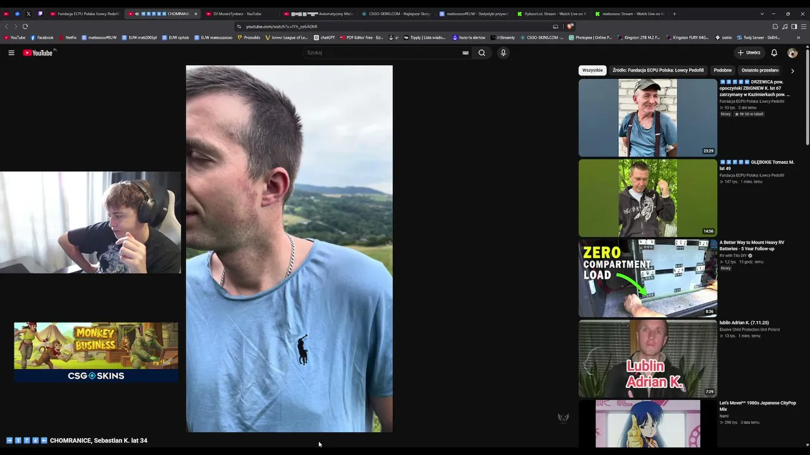Open the Twój Serwer SkillHost bookmark
Viewport: 810px width, 455px height.
point(759,38)
